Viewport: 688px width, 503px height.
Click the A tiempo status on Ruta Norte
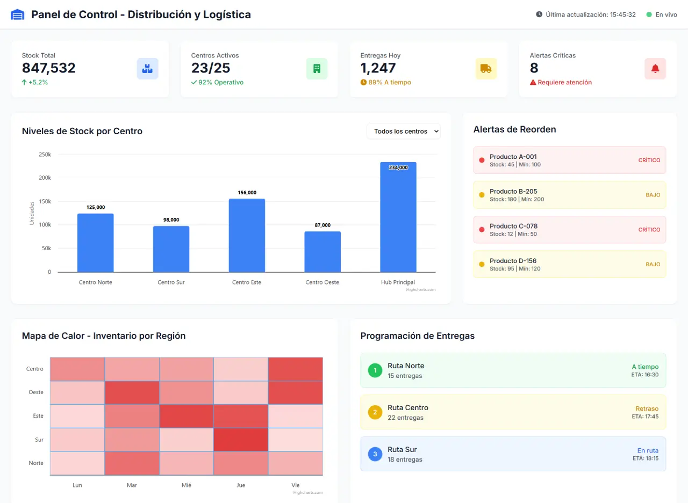pos(645,367)
